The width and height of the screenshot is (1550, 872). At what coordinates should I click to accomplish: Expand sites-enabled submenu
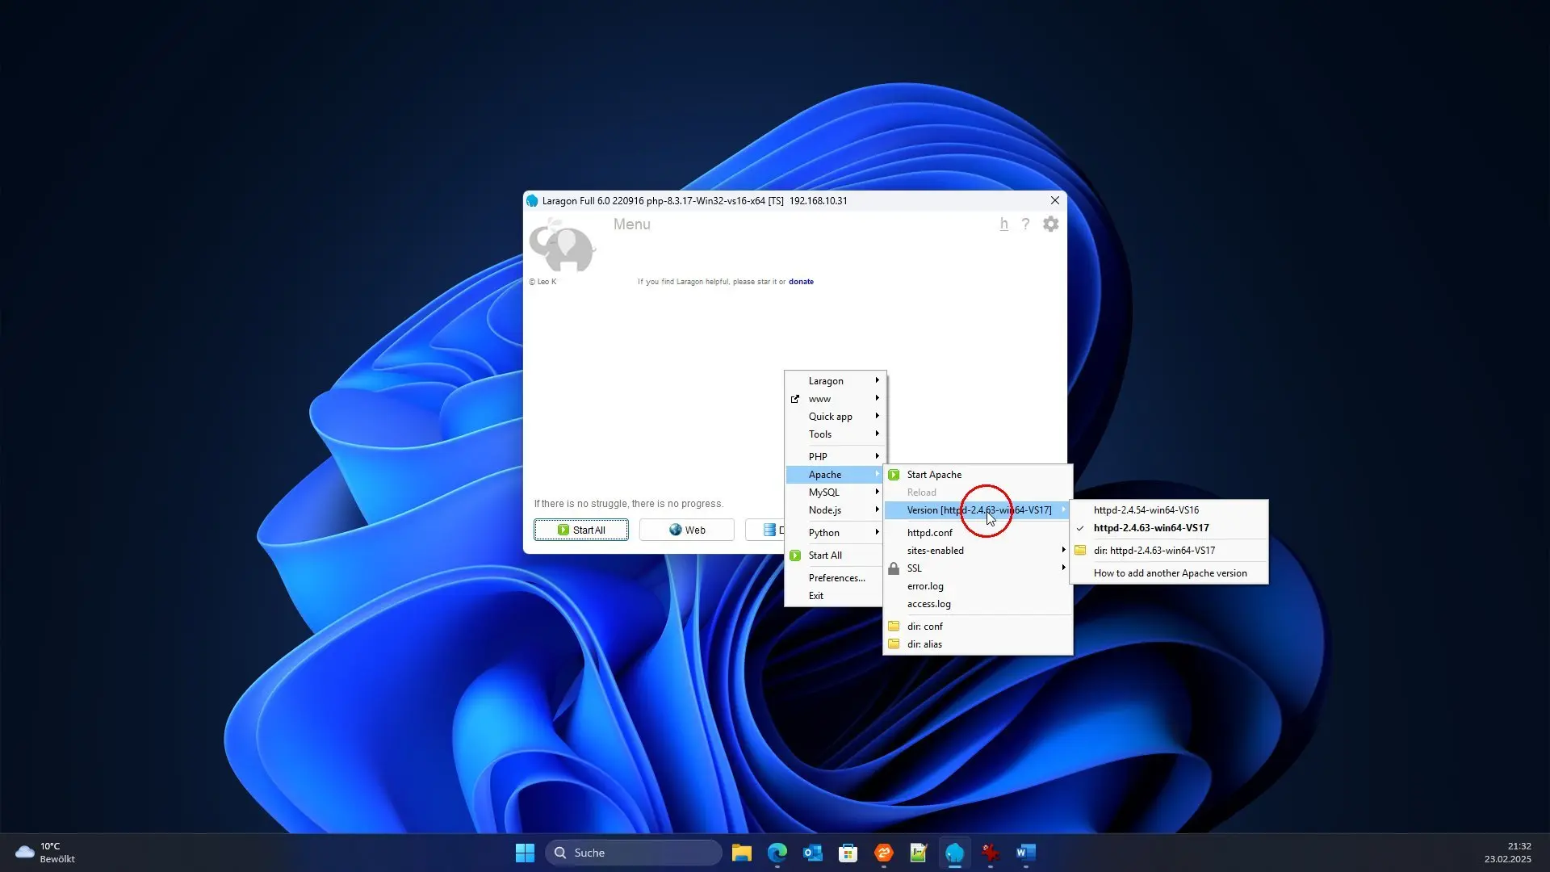click(x=978, y=551)
